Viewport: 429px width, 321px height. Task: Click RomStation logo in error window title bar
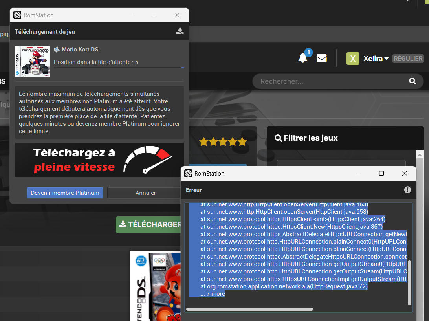click(188, 173)
